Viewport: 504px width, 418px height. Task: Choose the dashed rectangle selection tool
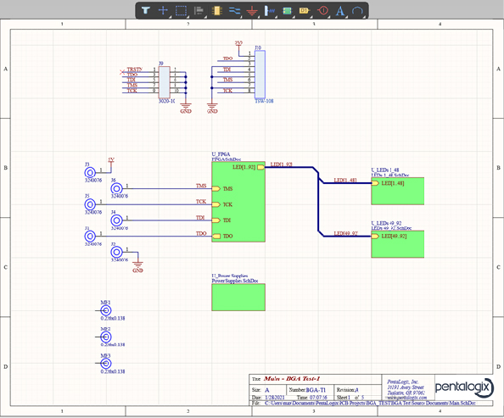[x=181, y=11]
